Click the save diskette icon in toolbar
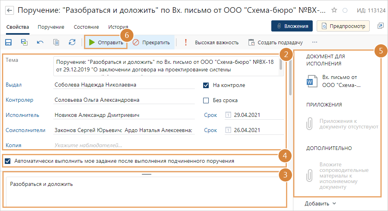Screen dimensions: 388x211 pyautogui.click(x=8, y=42)
